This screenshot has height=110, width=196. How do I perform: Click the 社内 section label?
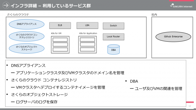(x=154, y=15)
